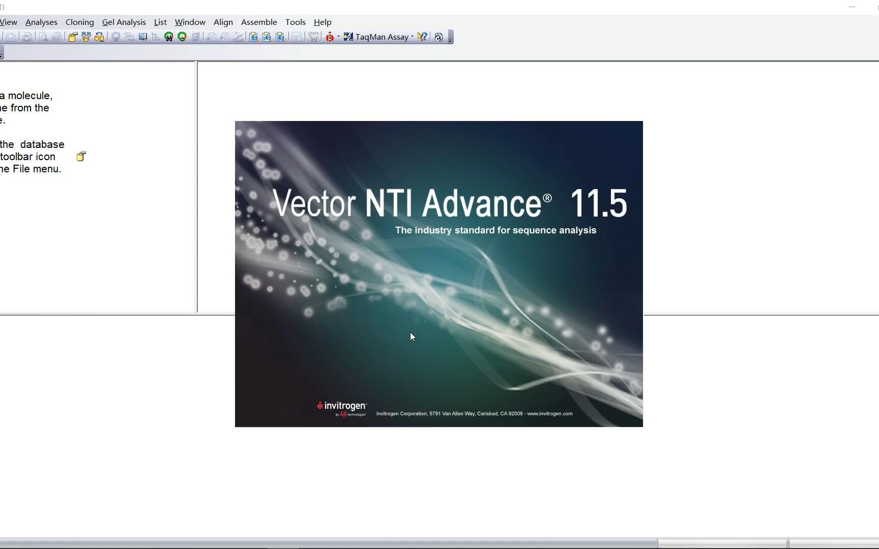Click the grayed-out print preview icon

(43, 37)
